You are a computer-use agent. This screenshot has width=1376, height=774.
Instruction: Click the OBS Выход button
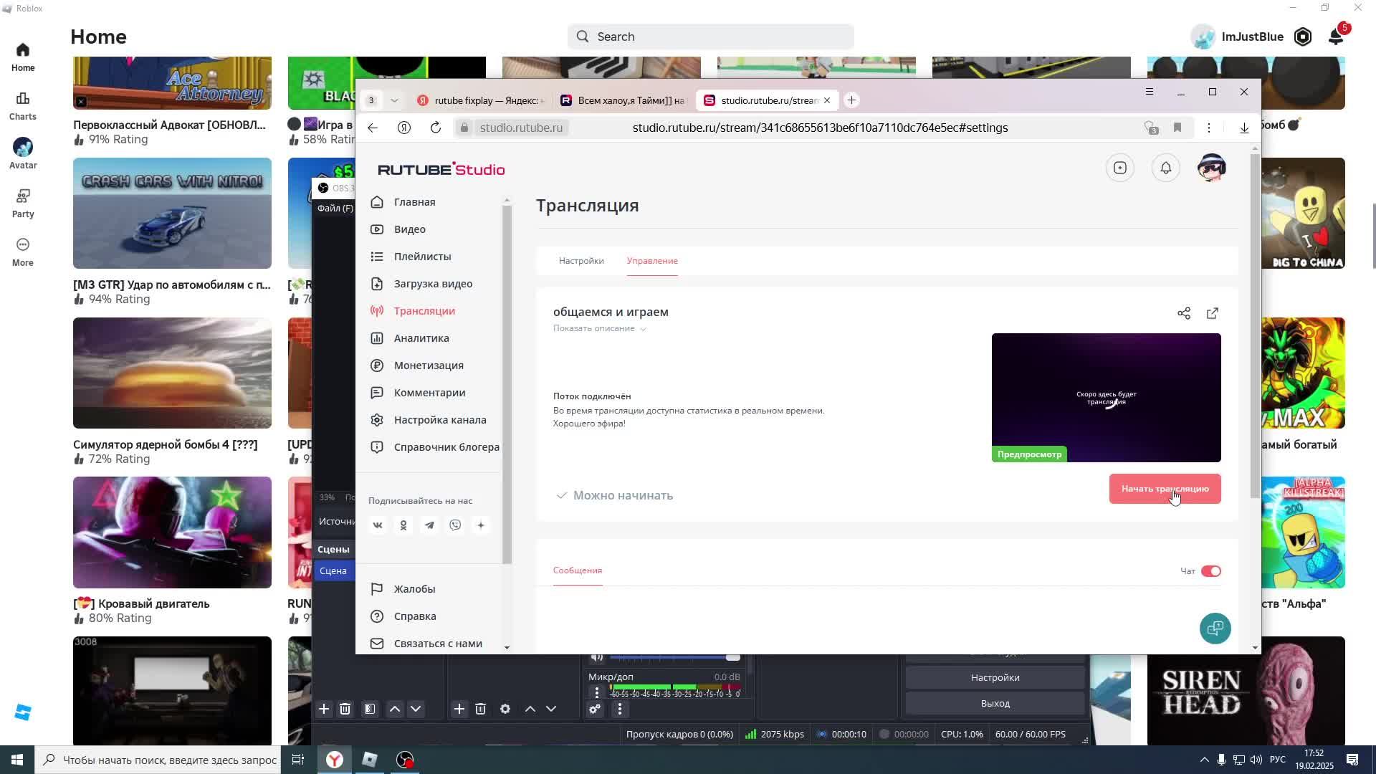pyautogui.click(x=995, y=703)
